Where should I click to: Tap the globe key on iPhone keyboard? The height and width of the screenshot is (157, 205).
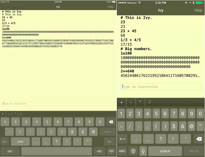133,151
